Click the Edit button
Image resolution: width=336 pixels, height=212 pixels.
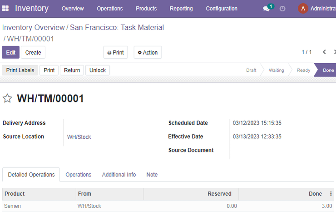pos(11,52)
